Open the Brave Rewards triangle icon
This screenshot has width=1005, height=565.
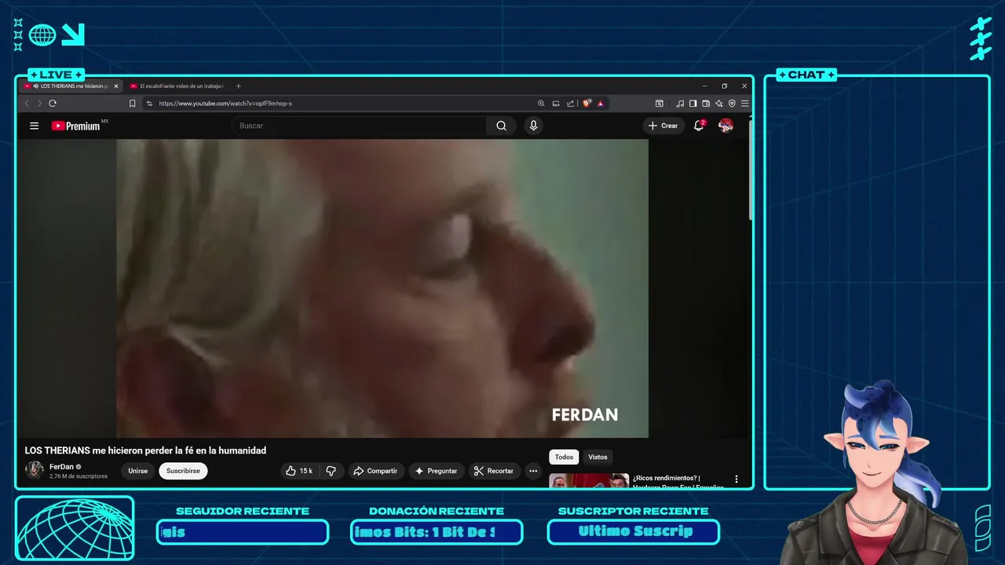pos(601,104)
